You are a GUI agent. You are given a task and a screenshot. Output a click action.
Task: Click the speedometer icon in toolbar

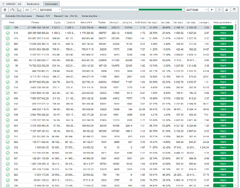point(35,10)
